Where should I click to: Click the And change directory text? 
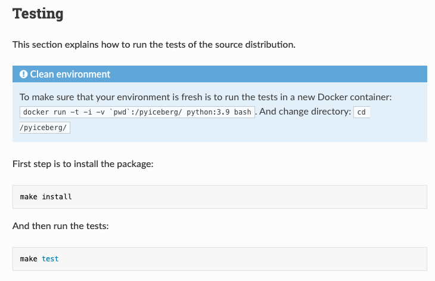[305, 112]
